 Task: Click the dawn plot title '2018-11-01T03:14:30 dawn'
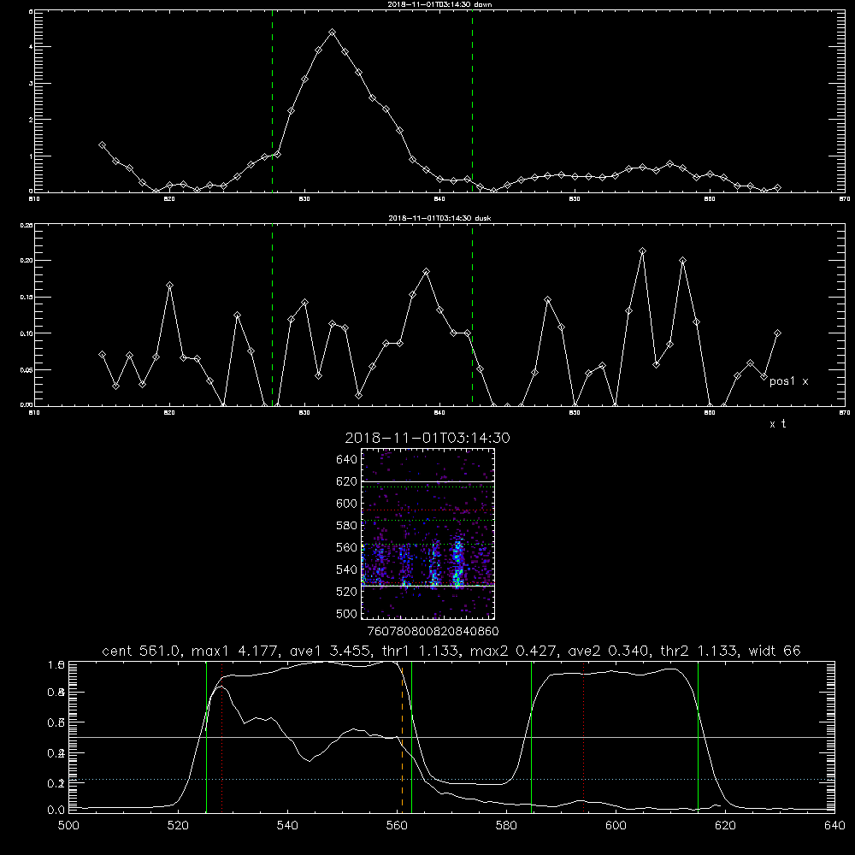439,4
